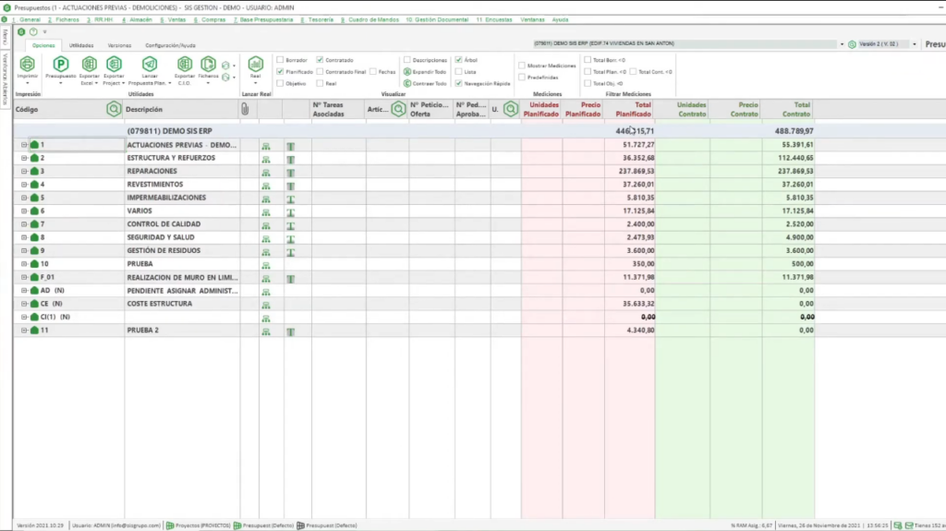Screen dimensions: 946x531
Task: Open Ventanas Abiertas side panel tab
Action: (6, 78)
